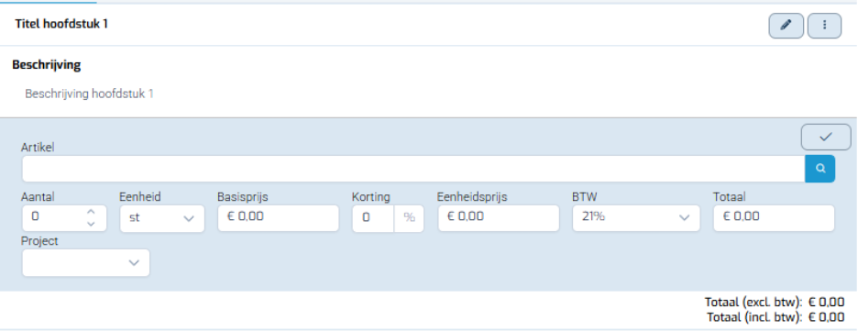Click the line Totaal amount field

(x=774, y=218)
